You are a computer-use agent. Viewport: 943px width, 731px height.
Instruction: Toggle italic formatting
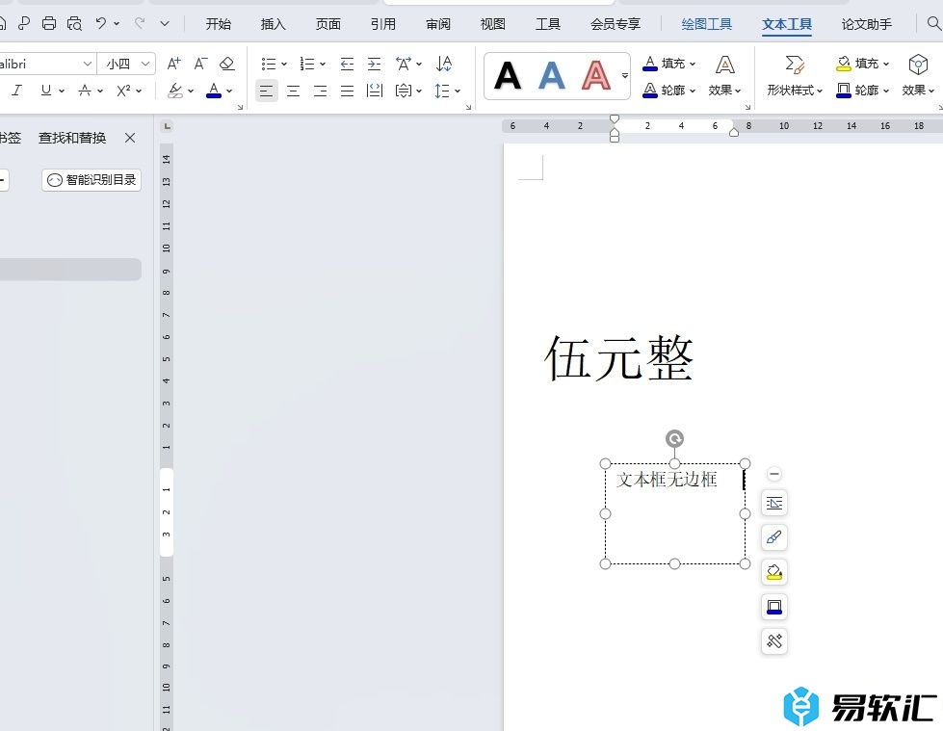(x=16, y=91)
